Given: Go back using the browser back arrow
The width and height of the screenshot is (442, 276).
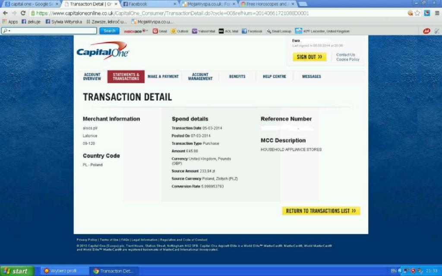Looking at the screenshot, I should coord(5,13).
